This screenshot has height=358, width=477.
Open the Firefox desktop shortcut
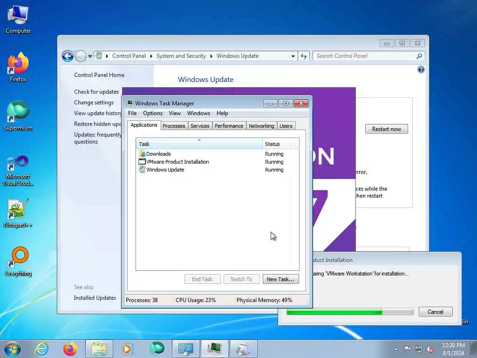18,67
